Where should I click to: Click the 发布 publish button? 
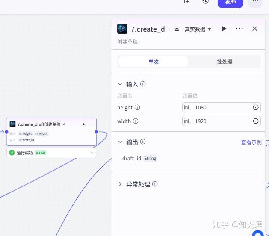click(231, 3)
